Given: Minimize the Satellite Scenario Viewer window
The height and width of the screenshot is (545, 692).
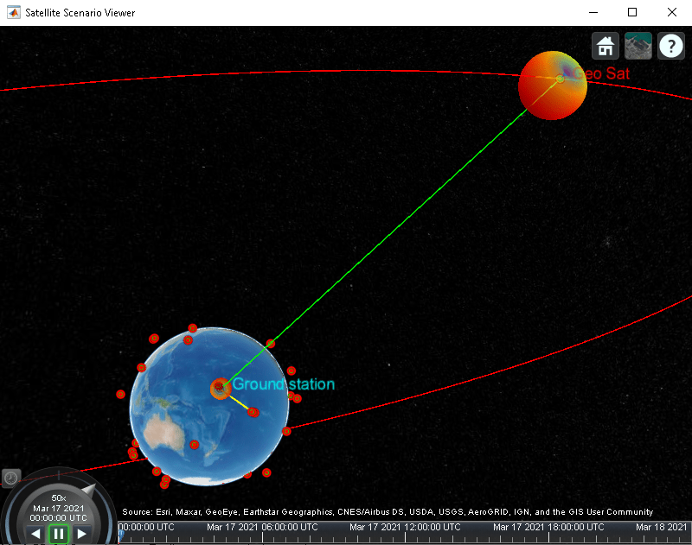Looking at the screenshot, I should click(x=593, y=12).
